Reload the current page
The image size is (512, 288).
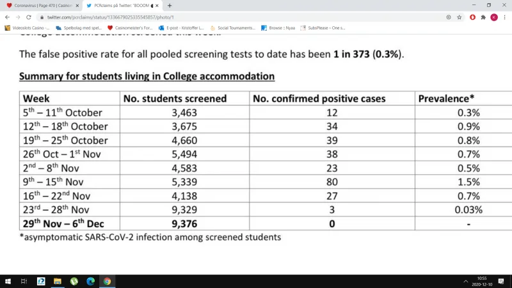click(x=29, y=17)
